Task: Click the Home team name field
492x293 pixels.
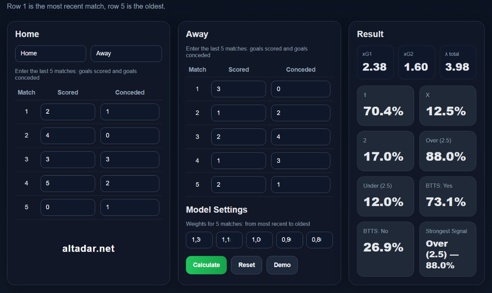Action: [x=50, y=54]
